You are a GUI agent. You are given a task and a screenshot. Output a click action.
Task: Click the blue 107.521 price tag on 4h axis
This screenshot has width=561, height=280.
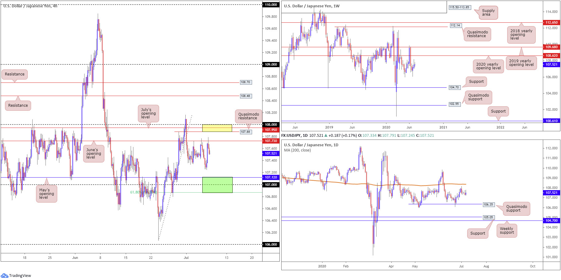(271, 153)
